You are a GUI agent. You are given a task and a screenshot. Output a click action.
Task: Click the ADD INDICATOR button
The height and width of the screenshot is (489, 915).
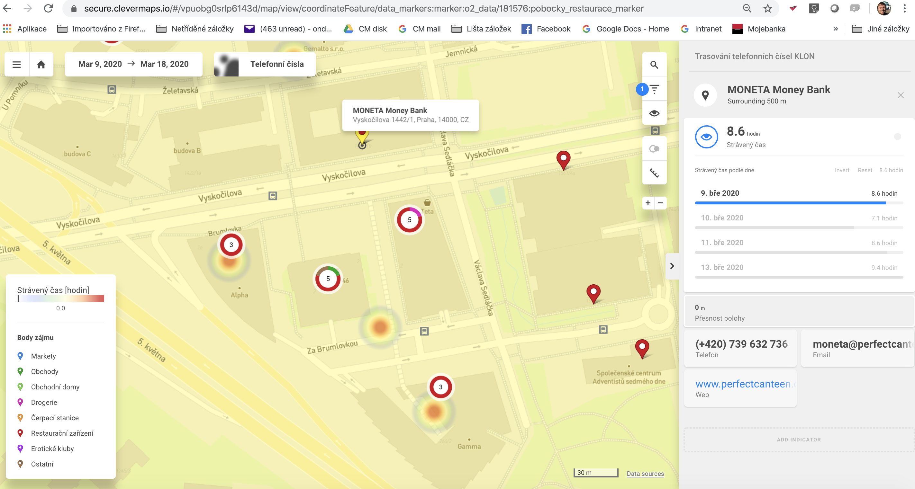point(799,440)
